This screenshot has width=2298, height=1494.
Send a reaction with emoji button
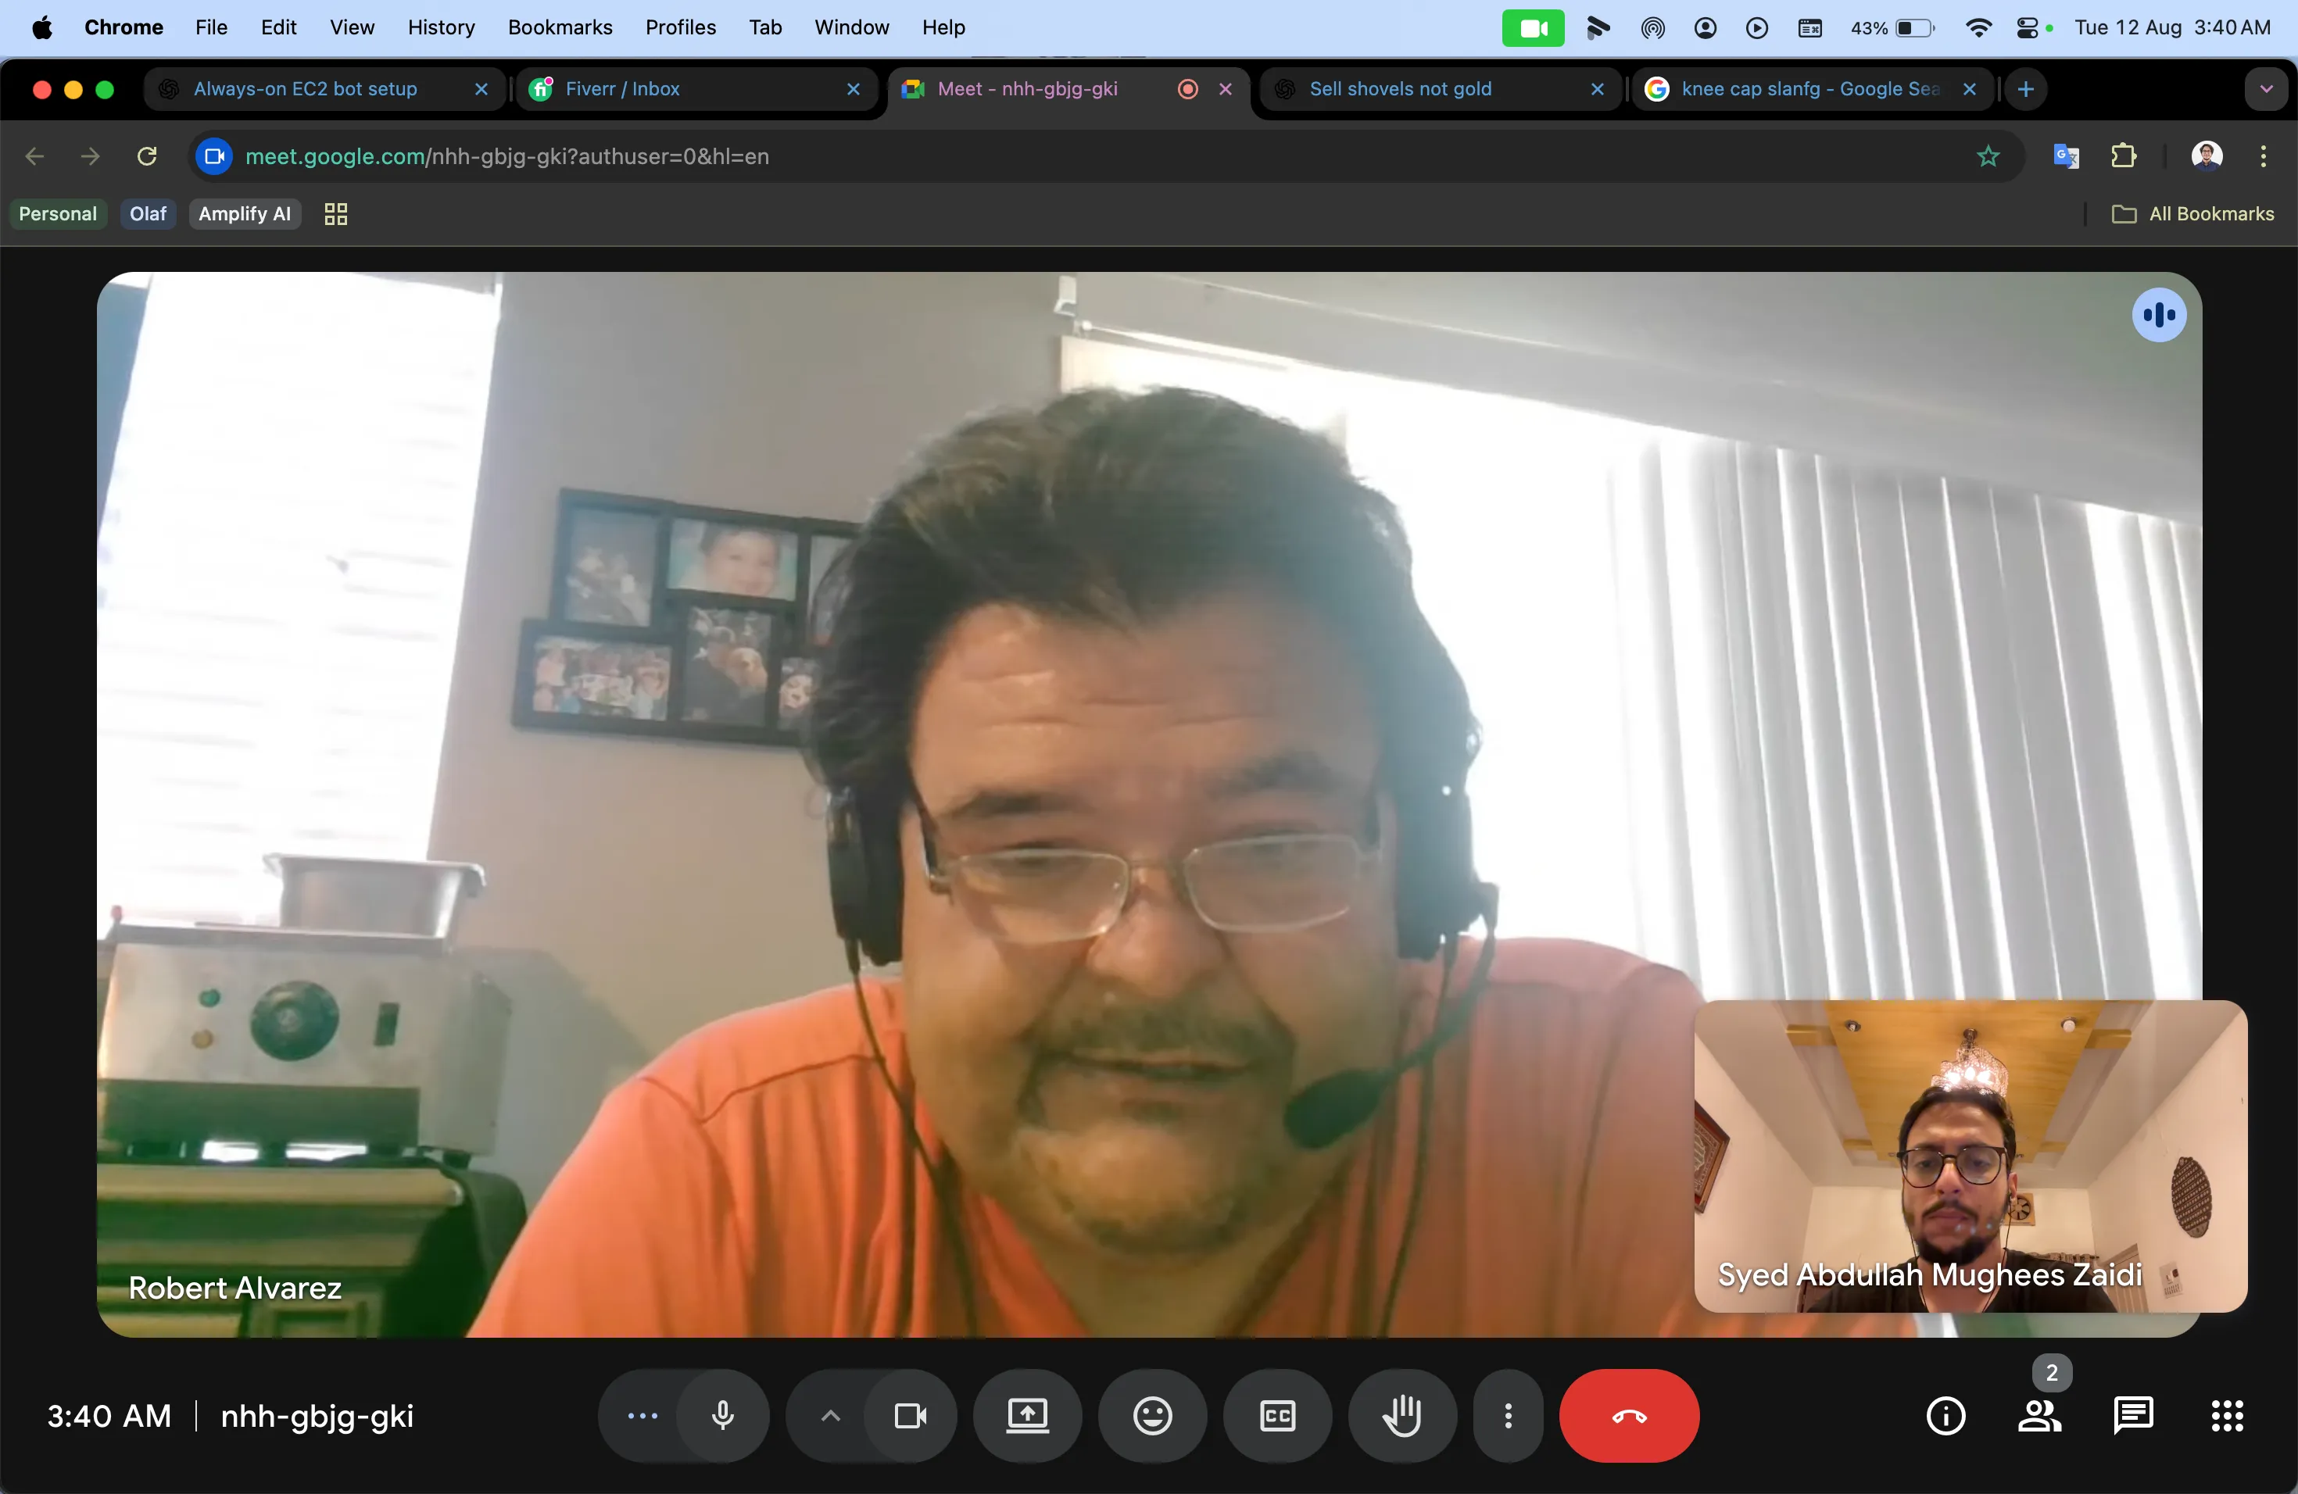[1152, 1416]
